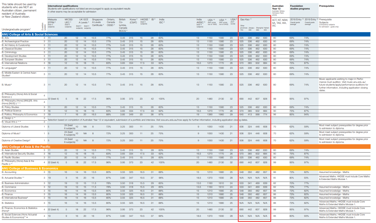This screenshot has height=223, width=376.
Task: Select the B. Accounting row label
Action: point(9,172)
